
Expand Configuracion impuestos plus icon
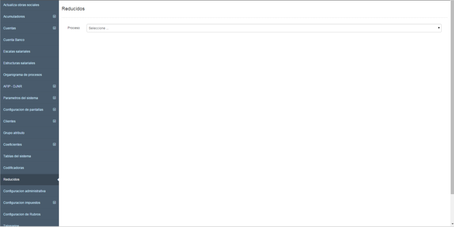pos(54,203)
